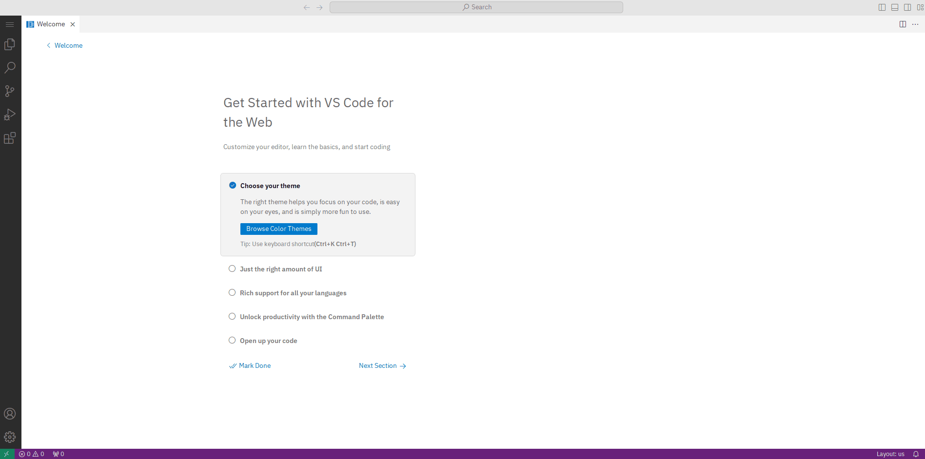Open the Extensions view
This screenshot has height=459, width=925.
(x=10, y=138)
